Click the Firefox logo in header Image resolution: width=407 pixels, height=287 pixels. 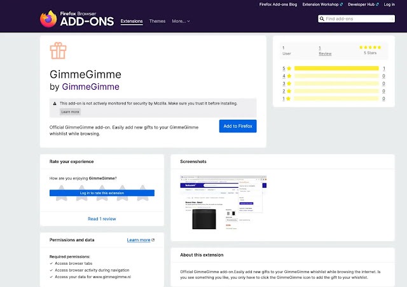pos(48,18)
